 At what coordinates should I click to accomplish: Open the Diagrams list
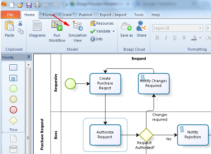pos(37,29)
